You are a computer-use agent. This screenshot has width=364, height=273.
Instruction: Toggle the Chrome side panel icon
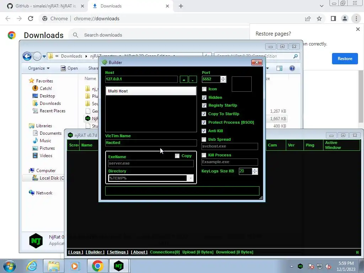[333, 18]
